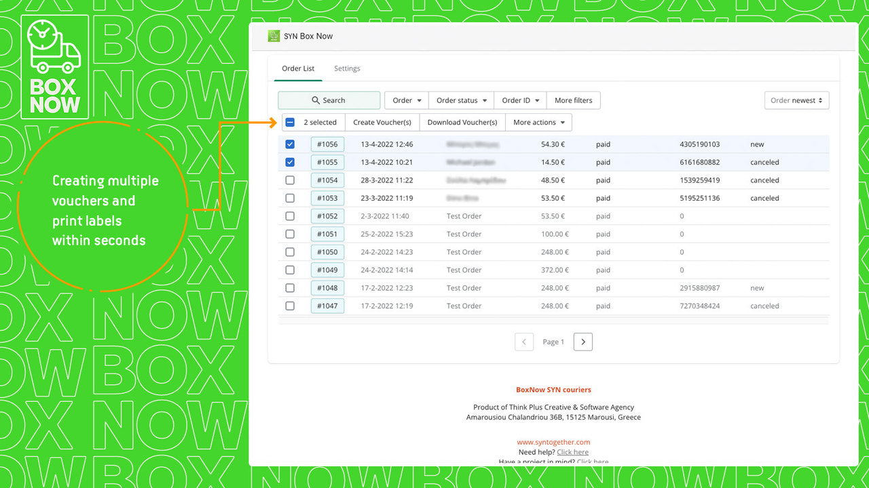Check the order #1054 checkbox

tap(290, 180)
